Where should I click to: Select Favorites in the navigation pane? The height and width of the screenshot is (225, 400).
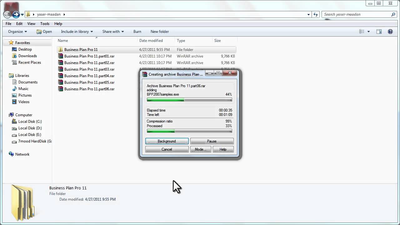coord(22,43)
